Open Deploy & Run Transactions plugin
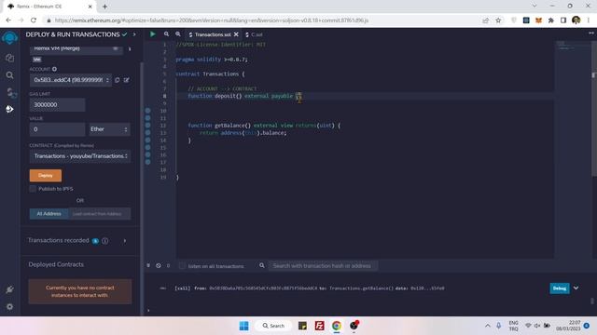The width and height of the screenshot is (597, 335). pyautogui.click(x=9, y=110)
